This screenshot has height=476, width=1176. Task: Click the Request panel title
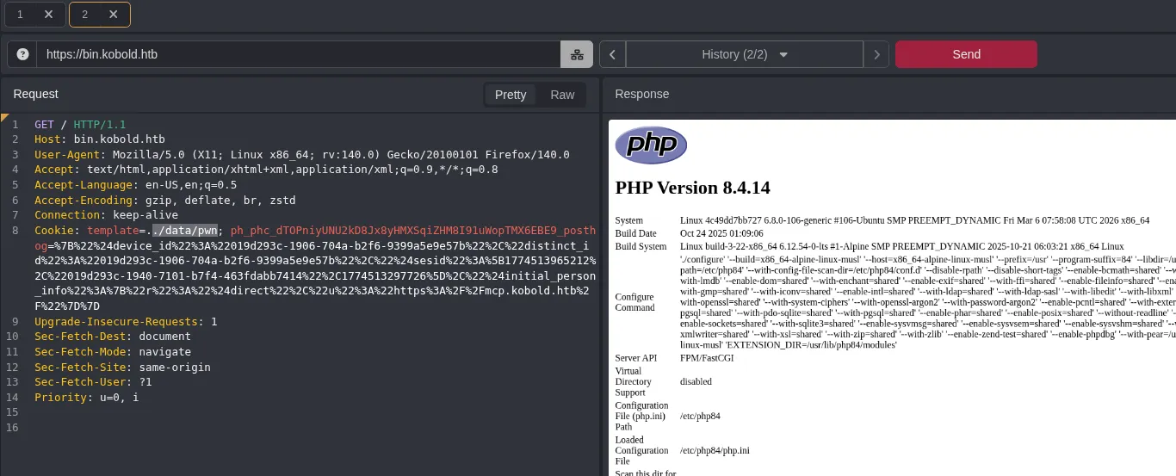[36, 94]
